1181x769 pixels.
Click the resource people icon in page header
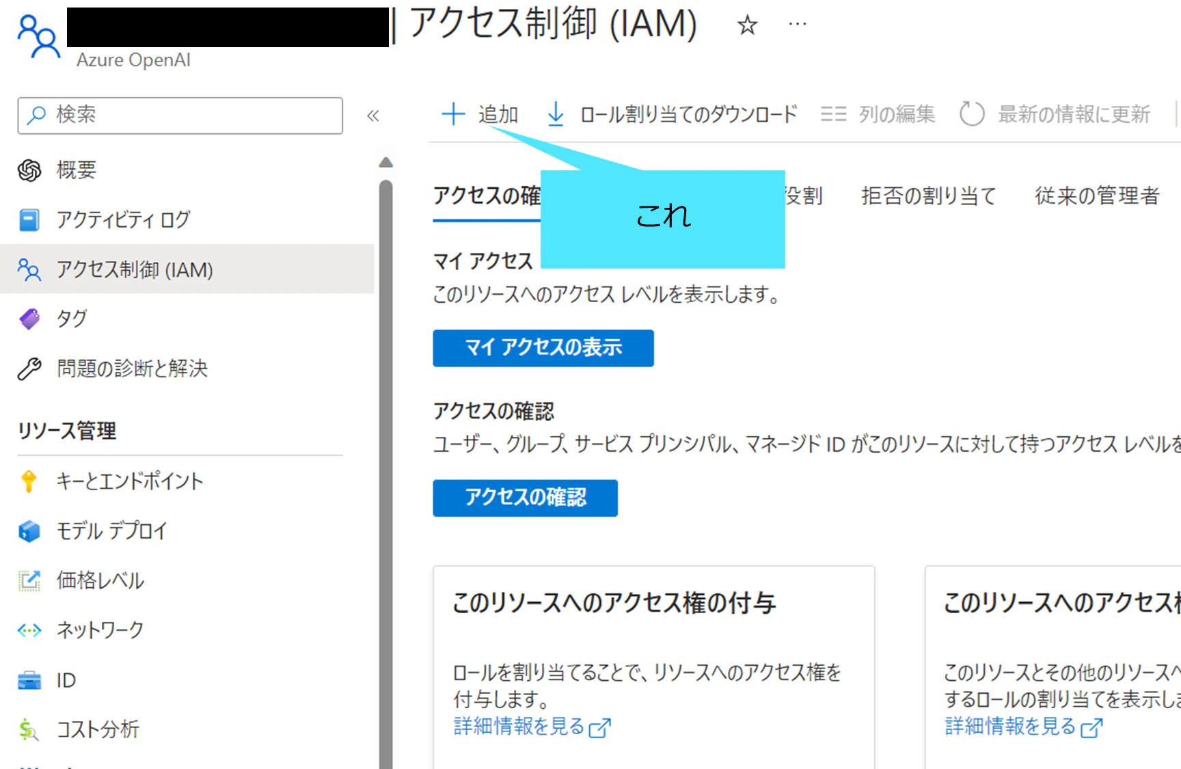pyautogui.click(x=38, y=38)
